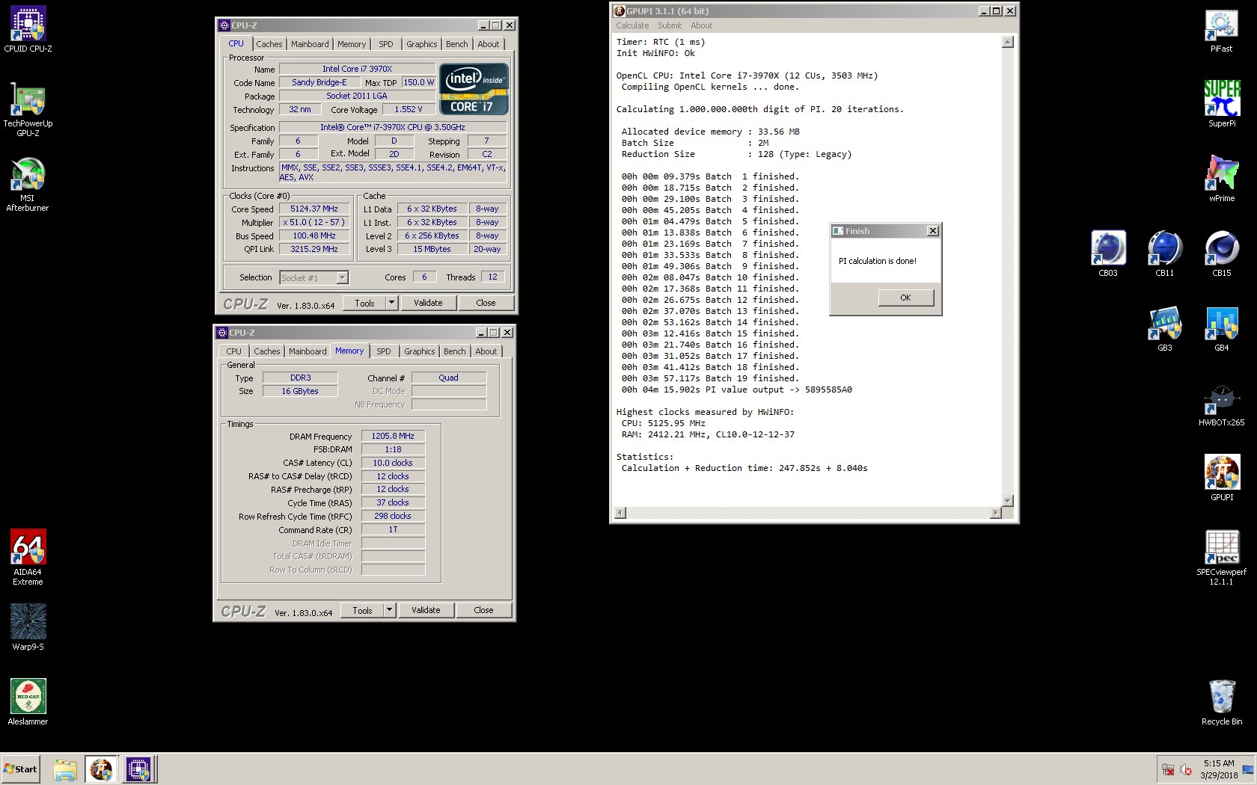Open AIDA64 Extreme desktop icon
The width and height of the screenshot is (1257, 785).
[28, 557]
